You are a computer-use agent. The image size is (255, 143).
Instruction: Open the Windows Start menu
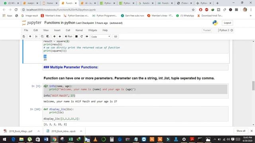[x=4, y=139]
